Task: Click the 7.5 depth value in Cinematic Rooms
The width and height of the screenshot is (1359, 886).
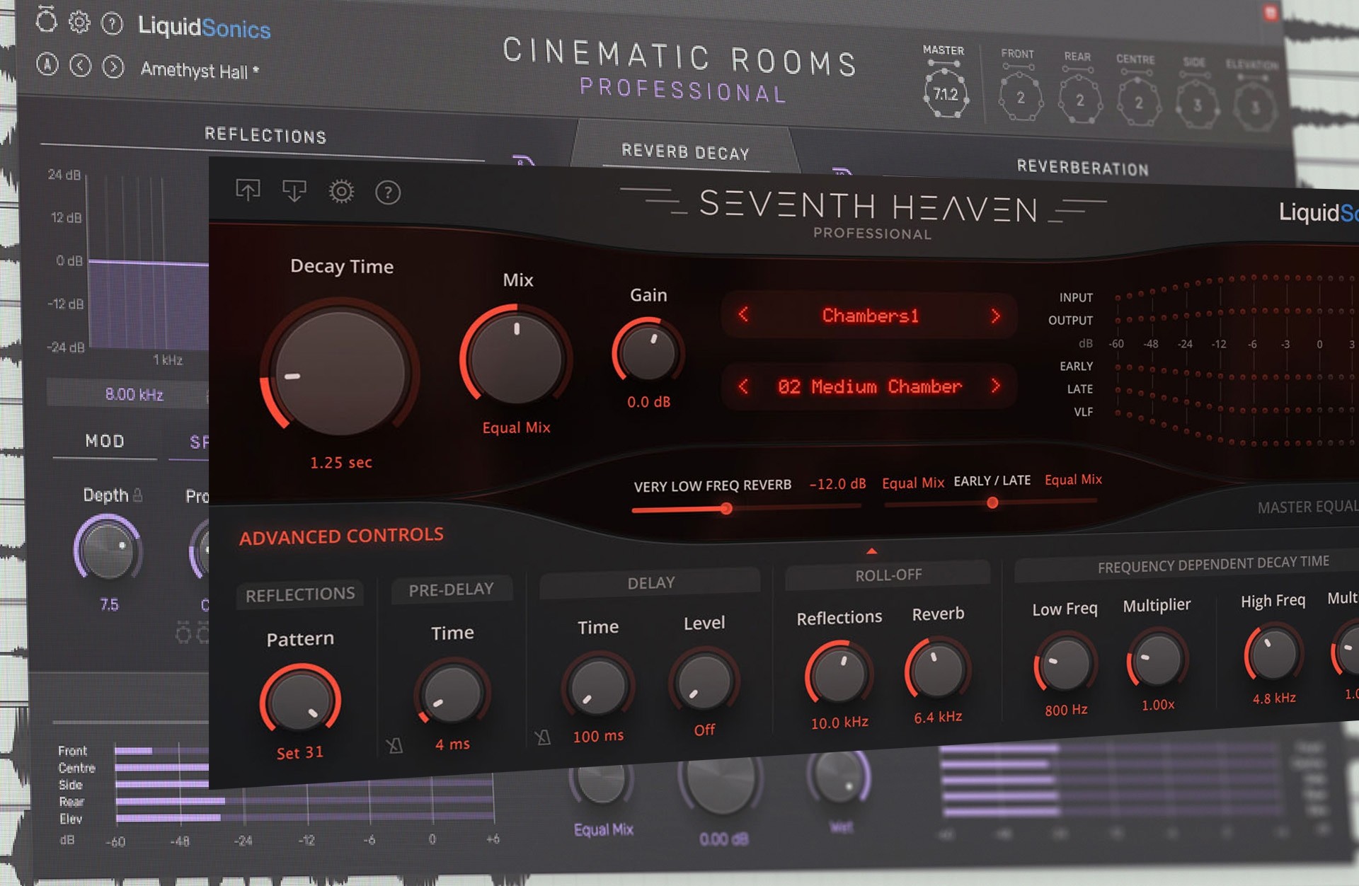Action: [x=109, y=604]
